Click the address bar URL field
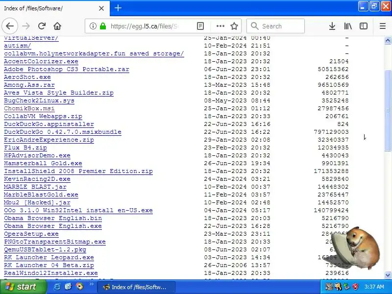The width and height of the screenshot is (392, 294). (144, 26)
